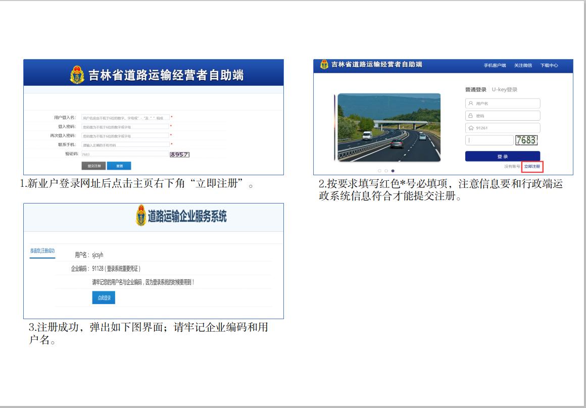The height and width of the screenshot is (408, 586).
Task: Click the reminder text 请牢记您的用户名与企业编码
Action: [x=143, y=282]
